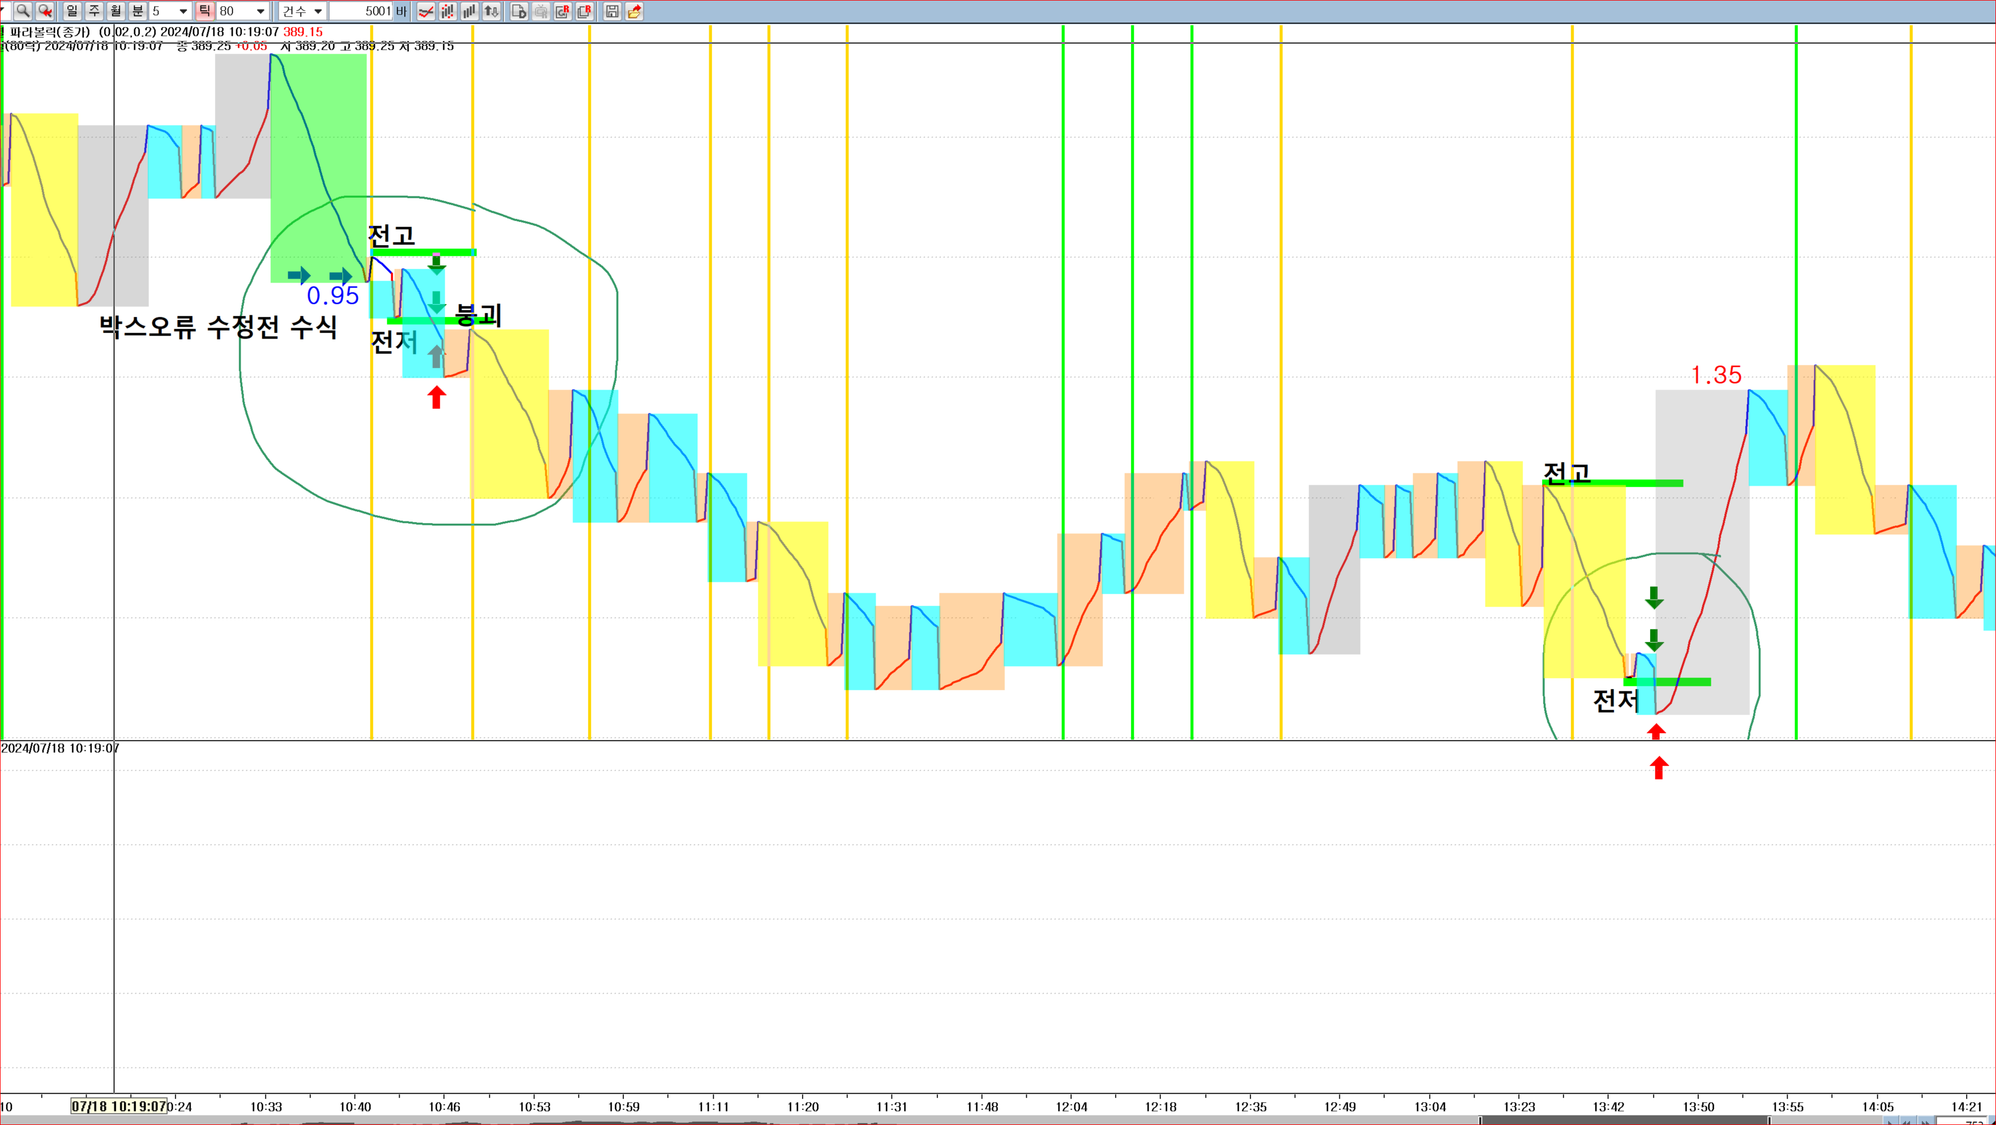This screenshot has height=1125, width=1996.
Task: Expand the 건수 count type dropdown
Action: click(318, 11)
